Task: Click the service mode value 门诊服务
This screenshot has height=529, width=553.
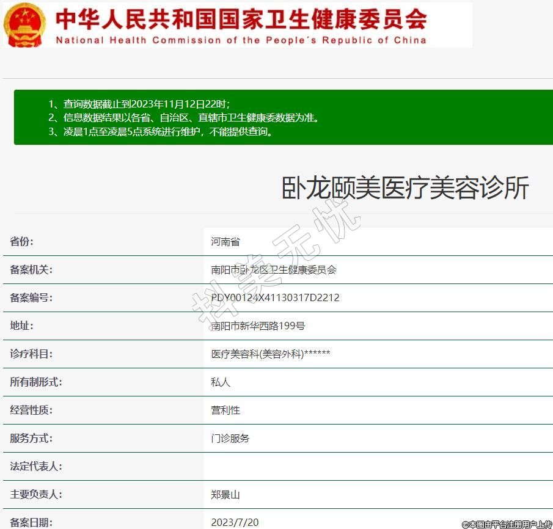Action: pyautogui.click(x=230, y=439)
